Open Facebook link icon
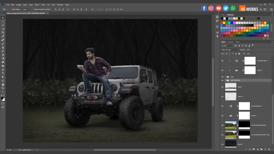Viewport: 274px width, 154px height. [204, 8]
